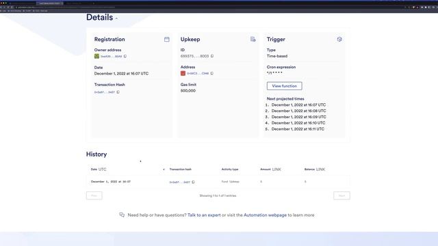Sort history by Date column arrow

pos(164,169)
